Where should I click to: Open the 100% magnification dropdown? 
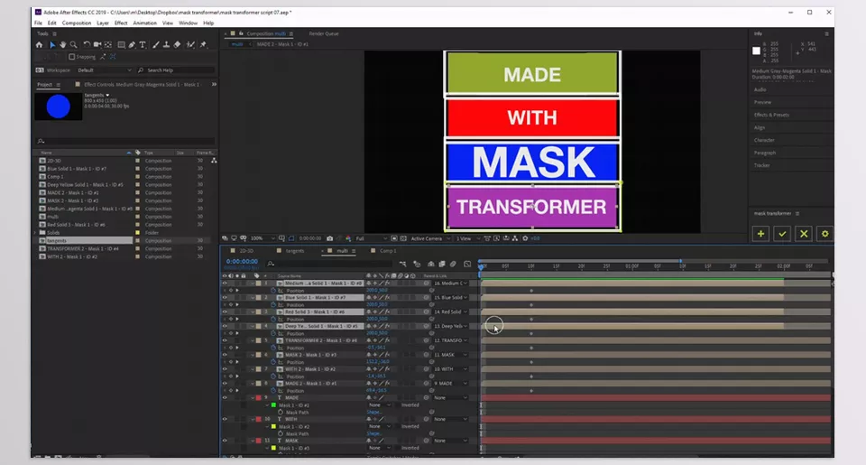coord(263,238)
